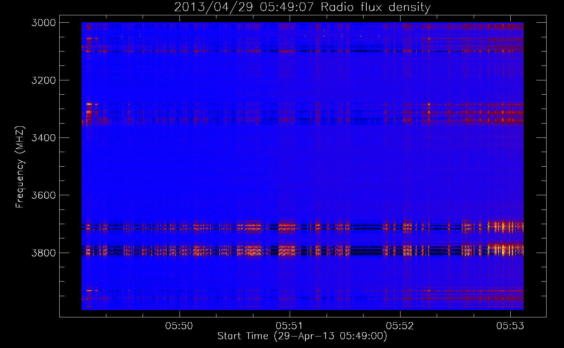Screen dimensions: 564x348
Task: Click the 05:51 time tick label
Action: click(x=290, y=326)
